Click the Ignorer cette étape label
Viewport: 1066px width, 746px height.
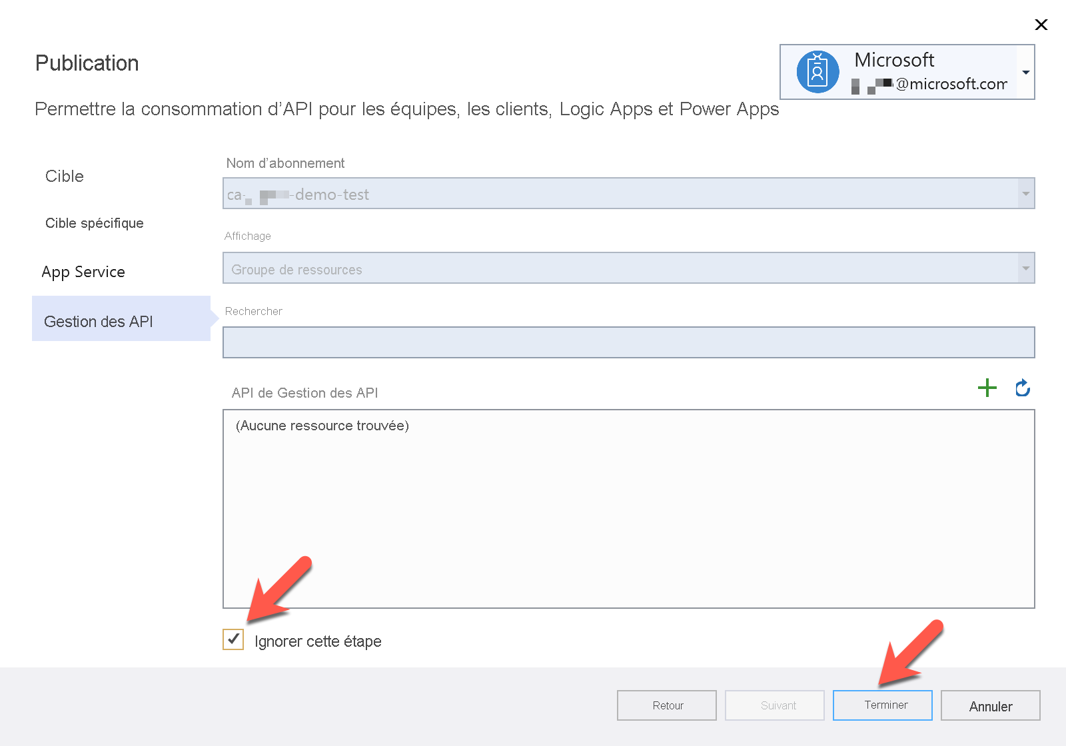click(318, 641)
